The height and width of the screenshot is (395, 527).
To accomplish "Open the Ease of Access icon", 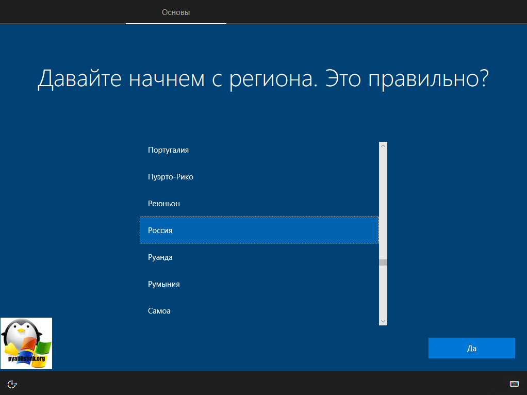I will [x=12, y=384].
